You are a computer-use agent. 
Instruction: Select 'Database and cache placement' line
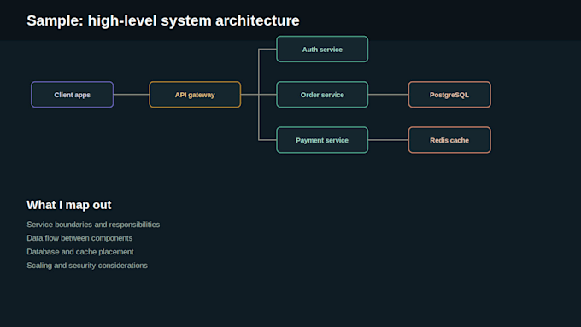click(80, 252)
